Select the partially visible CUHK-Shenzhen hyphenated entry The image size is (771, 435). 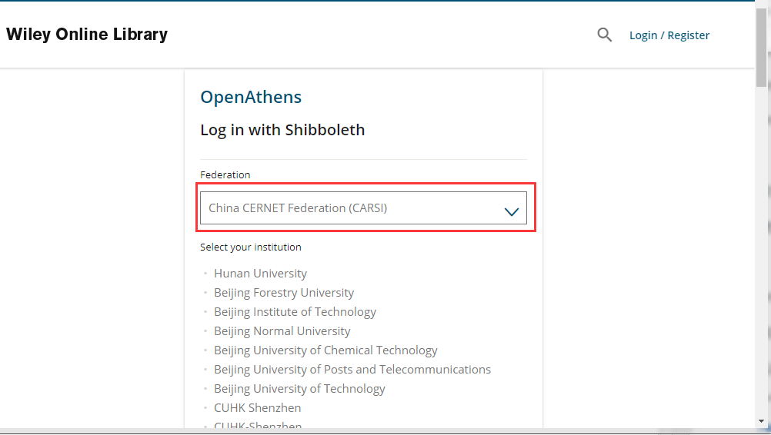click(258, 426)
